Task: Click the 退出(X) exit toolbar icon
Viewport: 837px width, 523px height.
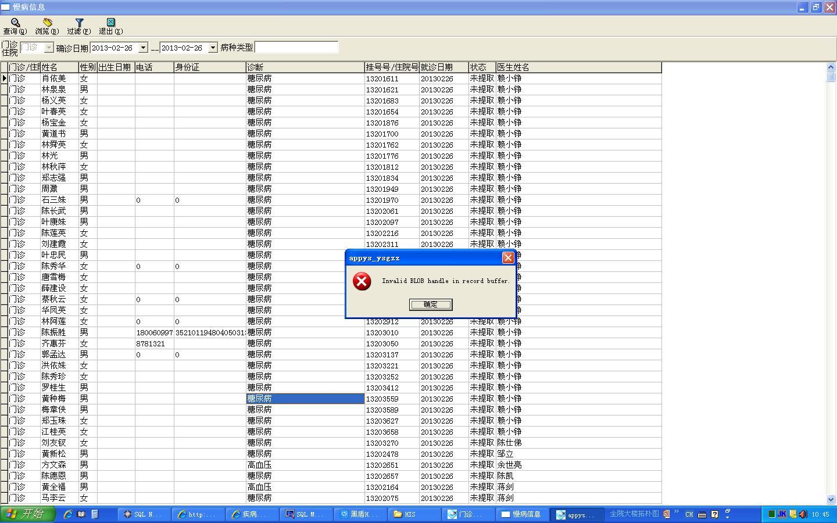Action: click(110, 26)
